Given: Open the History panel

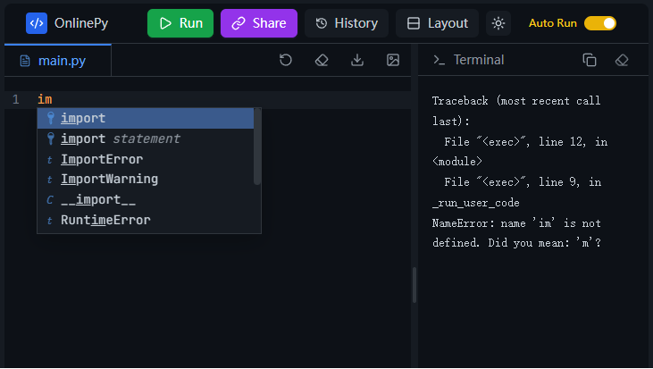Looking at the screenshot, I should [x=347, y=23].
